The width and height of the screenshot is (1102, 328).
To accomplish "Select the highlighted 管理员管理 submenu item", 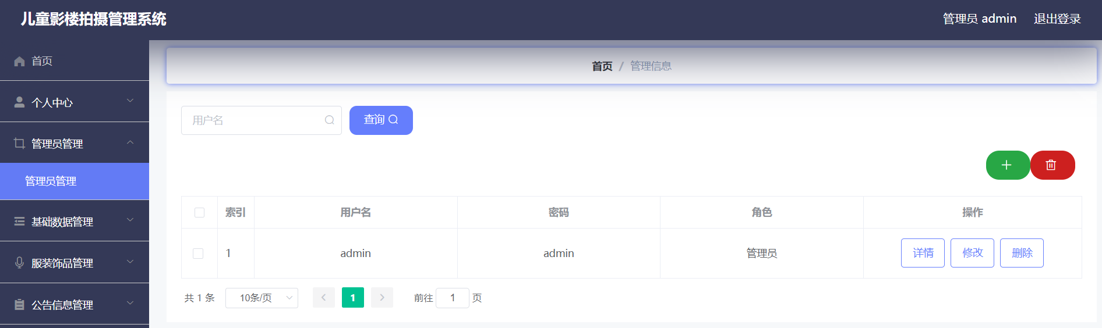I will click(x=75, y=181).
